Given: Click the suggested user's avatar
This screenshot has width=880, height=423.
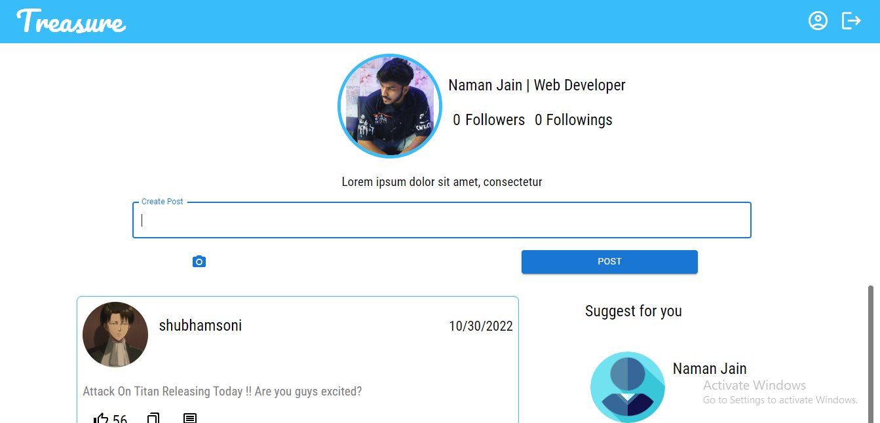Looking at the screenshot, I should [628, 387].
